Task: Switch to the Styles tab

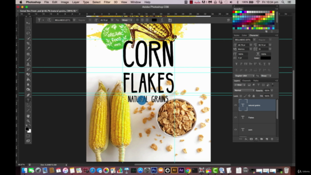Action: point(237,35)
